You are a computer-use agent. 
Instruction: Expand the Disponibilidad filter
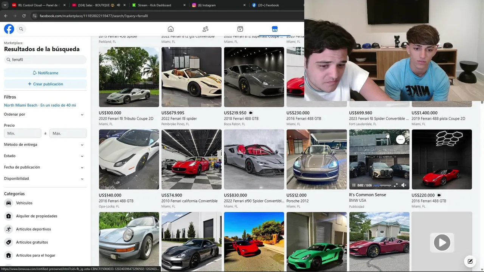44,179
